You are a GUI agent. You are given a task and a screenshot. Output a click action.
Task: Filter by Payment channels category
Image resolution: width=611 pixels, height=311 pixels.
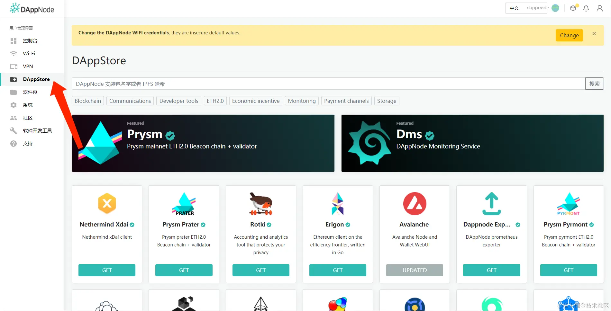click(x=346, y=101)
